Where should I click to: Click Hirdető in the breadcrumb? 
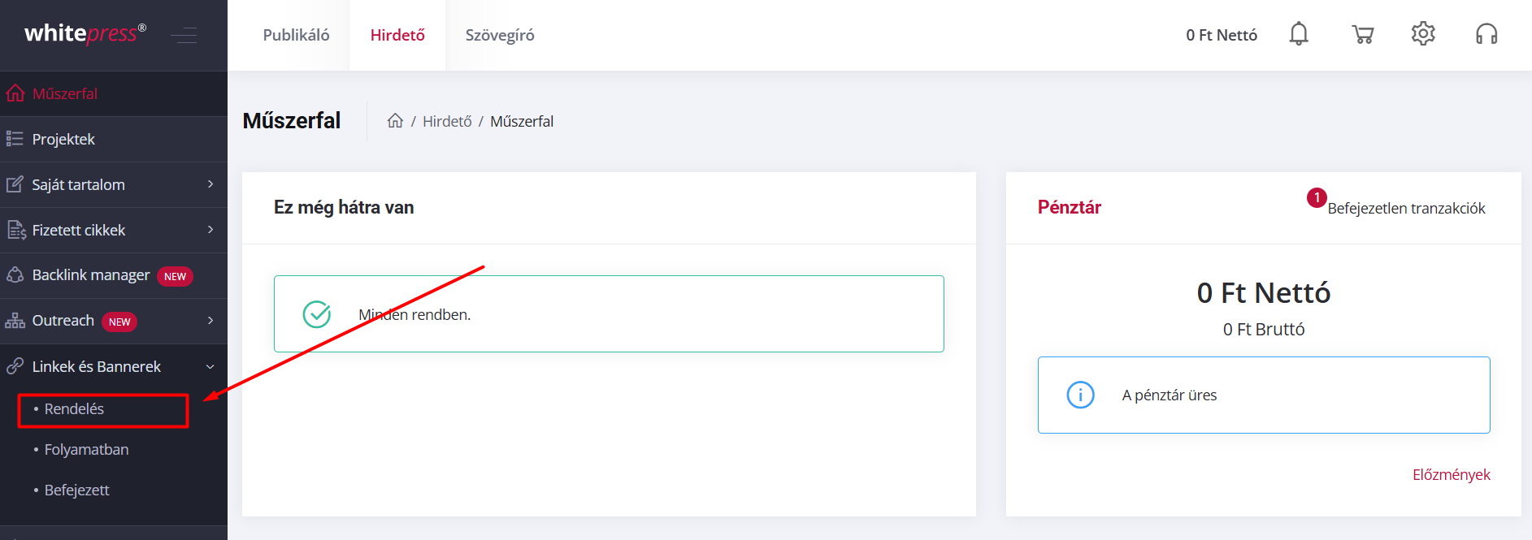(447, 121)
